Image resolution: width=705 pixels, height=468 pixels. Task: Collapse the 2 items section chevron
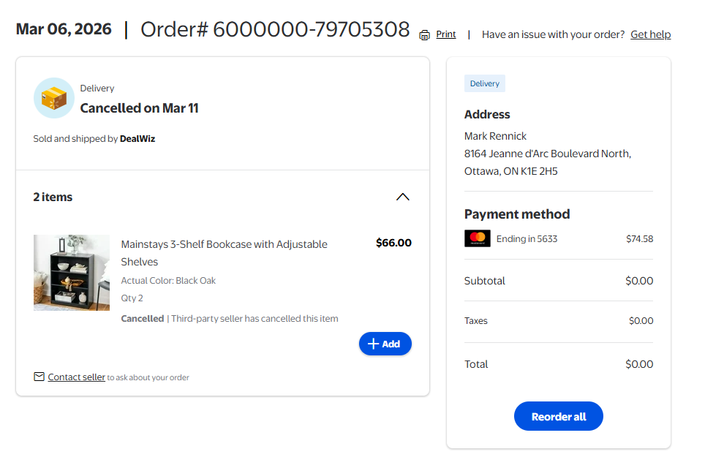click(402, 197)
